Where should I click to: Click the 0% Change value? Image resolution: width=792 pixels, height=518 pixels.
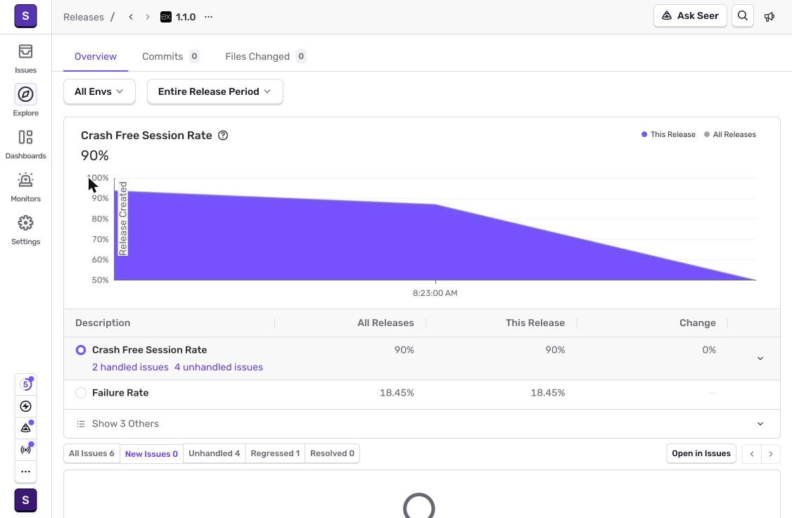(x=709, y=350)
